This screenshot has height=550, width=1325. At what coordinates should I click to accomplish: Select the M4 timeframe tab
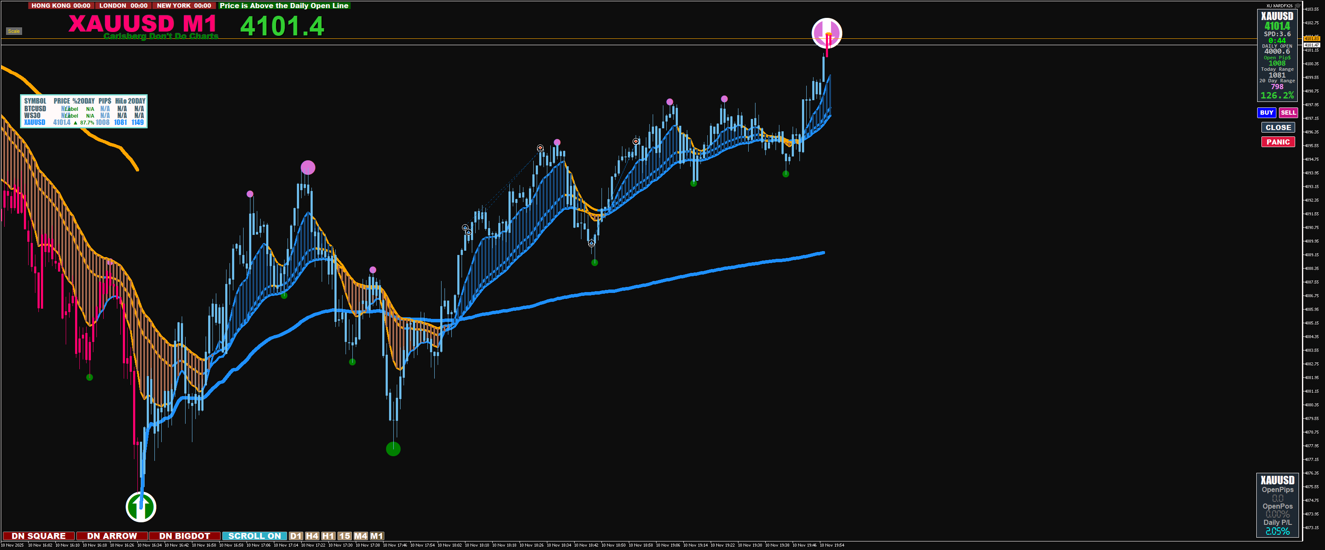point(360,536)
